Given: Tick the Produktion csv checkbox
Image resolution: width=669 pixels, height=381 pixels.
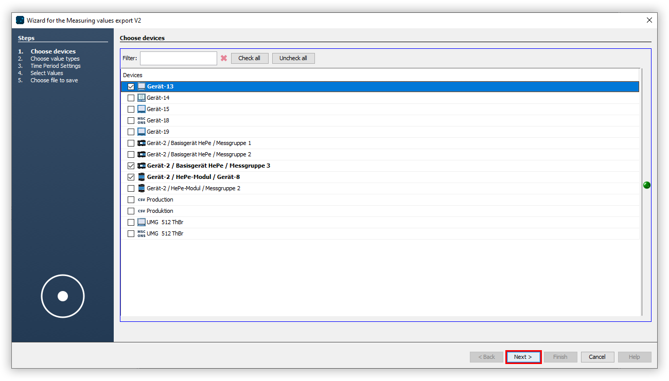Looking at the screenshot, I should (131, 211).
